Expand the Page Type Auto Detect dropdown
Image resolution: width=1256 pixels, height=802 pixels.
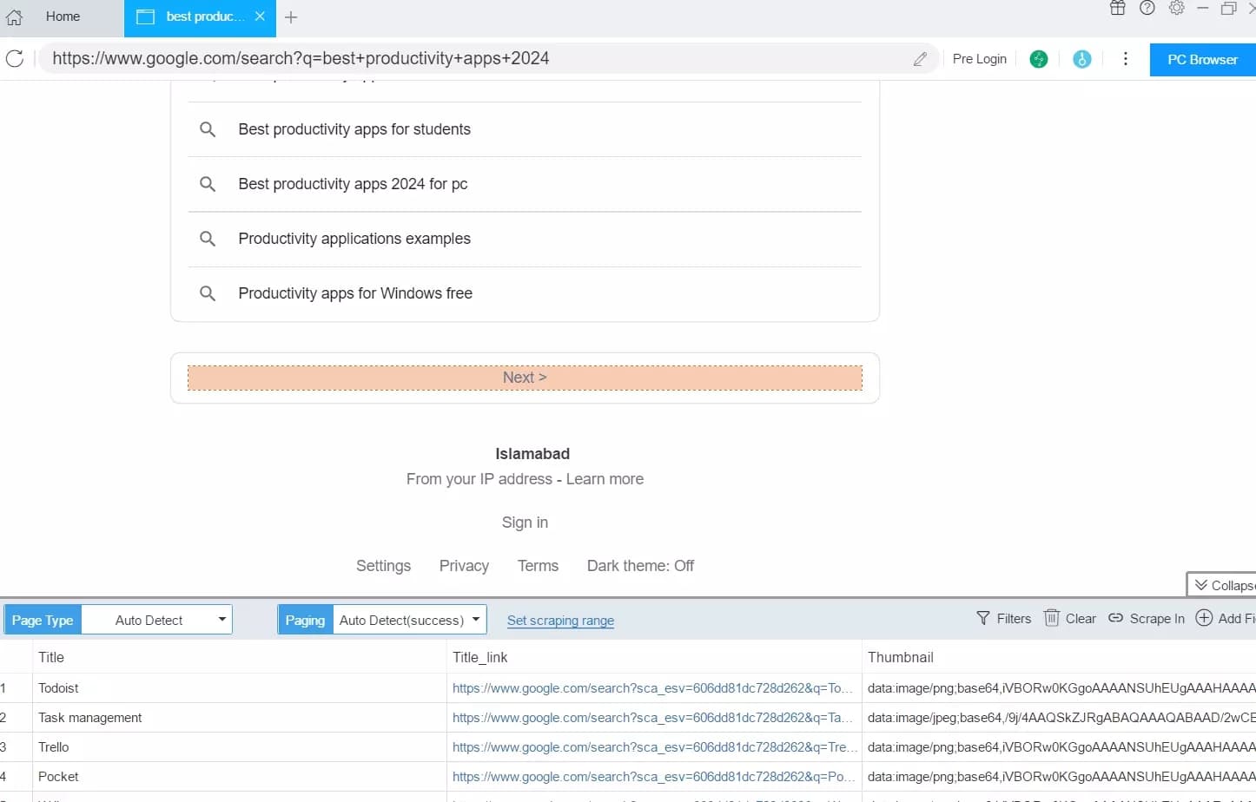pyautogui.click(x=221, y=620)
